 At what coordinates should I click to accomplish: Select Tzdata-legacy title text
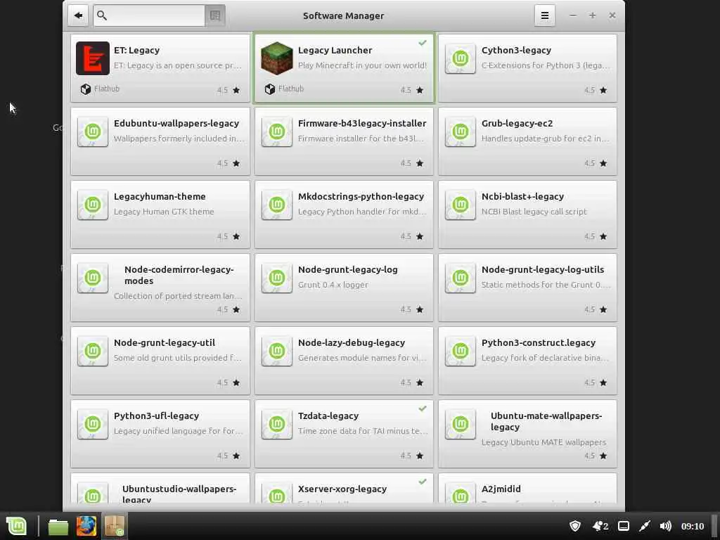pos(328,416)
